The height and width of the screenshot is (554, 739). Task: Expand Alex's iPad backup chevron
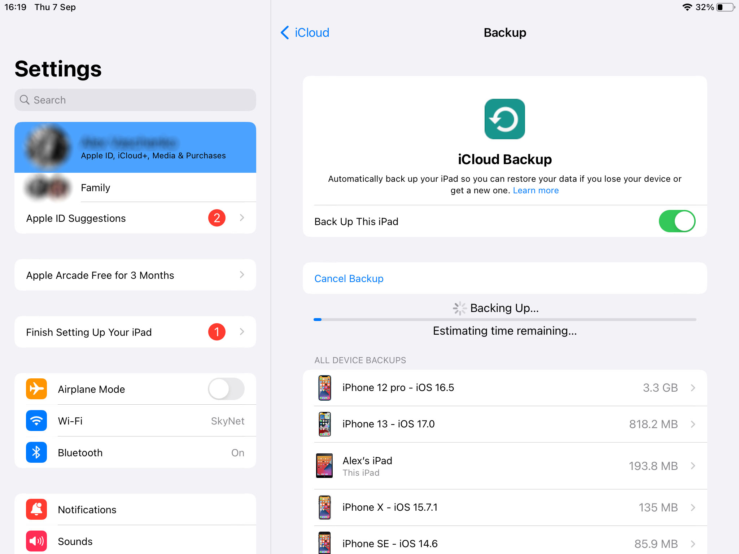tap(693, 466)
